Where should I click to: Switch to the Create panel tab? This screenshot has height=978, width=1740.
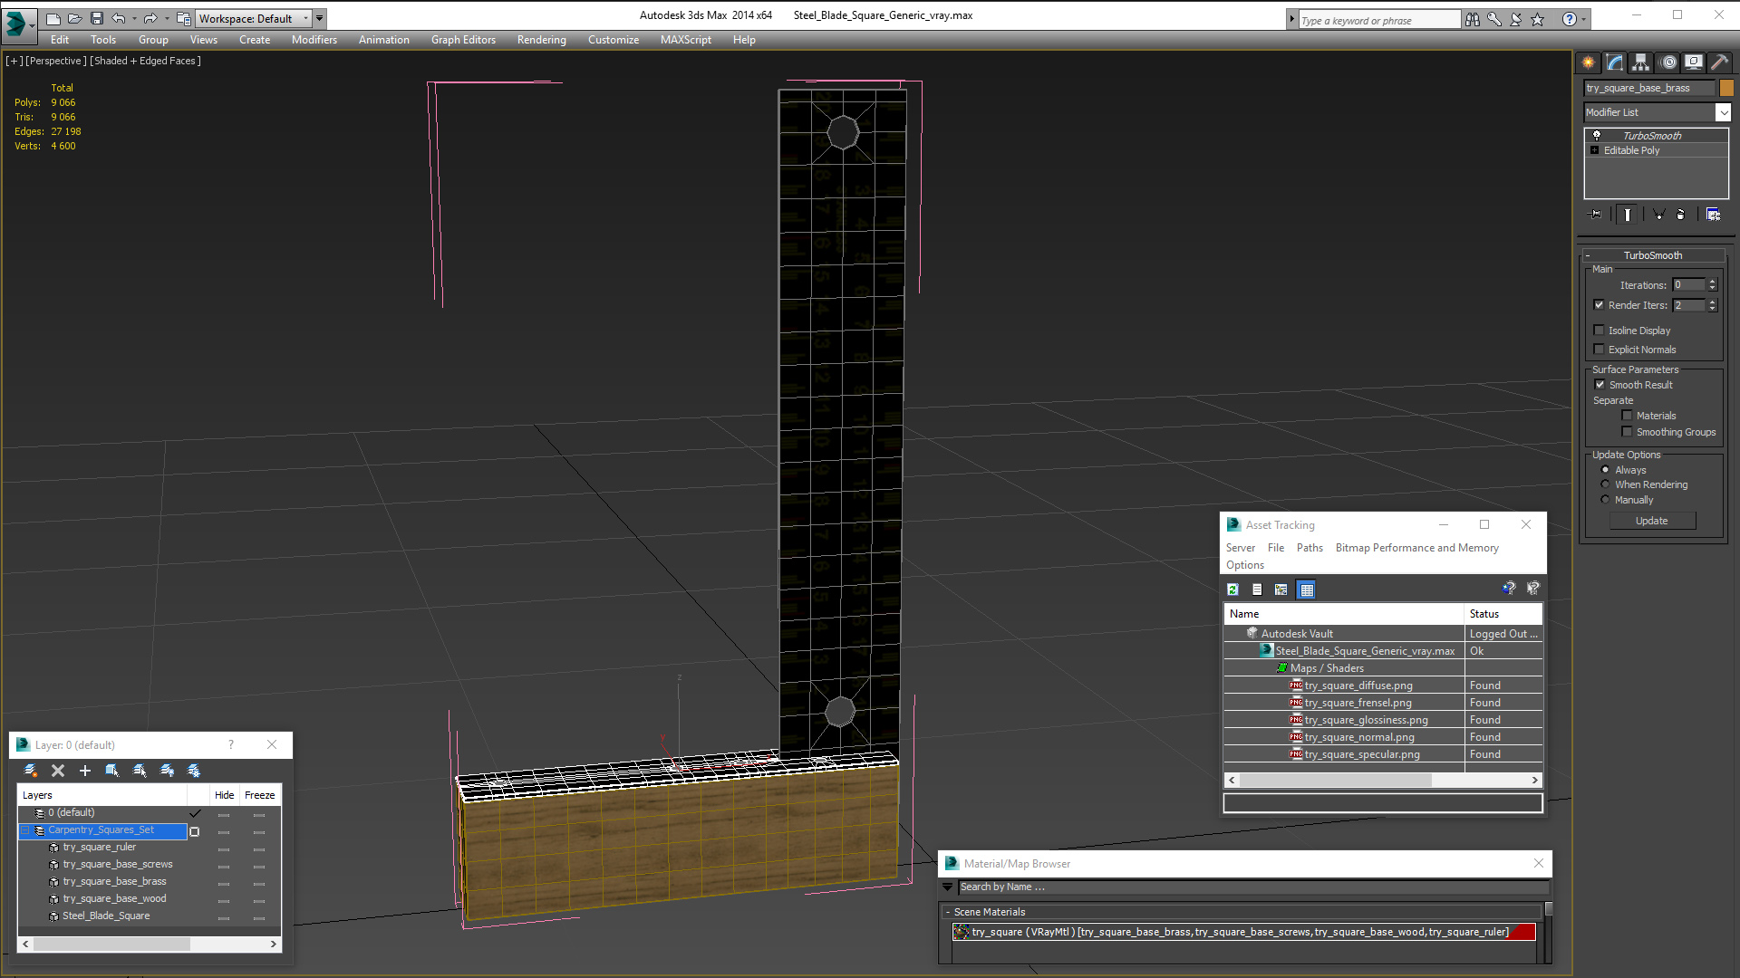click(1588, 62)
